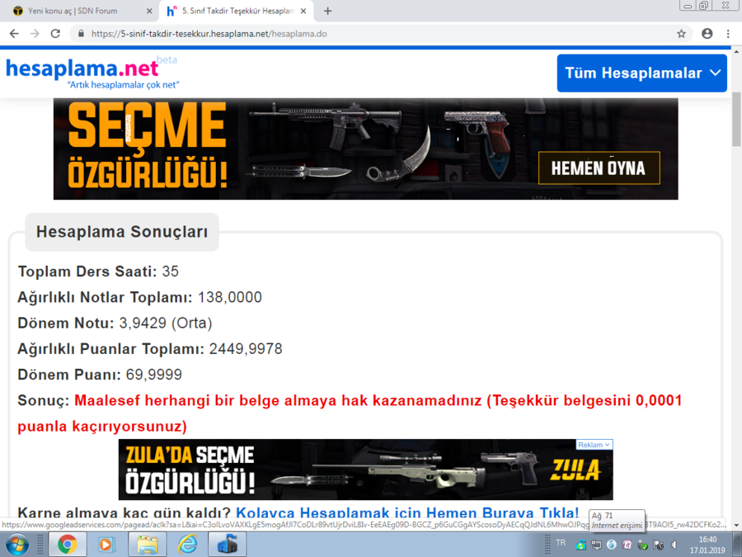
Task: Click the browser forward arrow
Action: click(x=35, y=34)
